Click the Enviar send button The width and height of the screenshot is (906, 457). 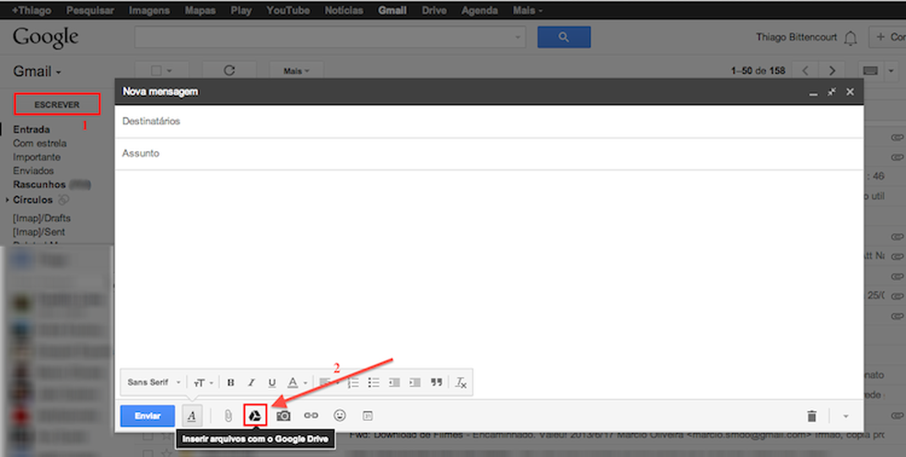pos(147,416)
